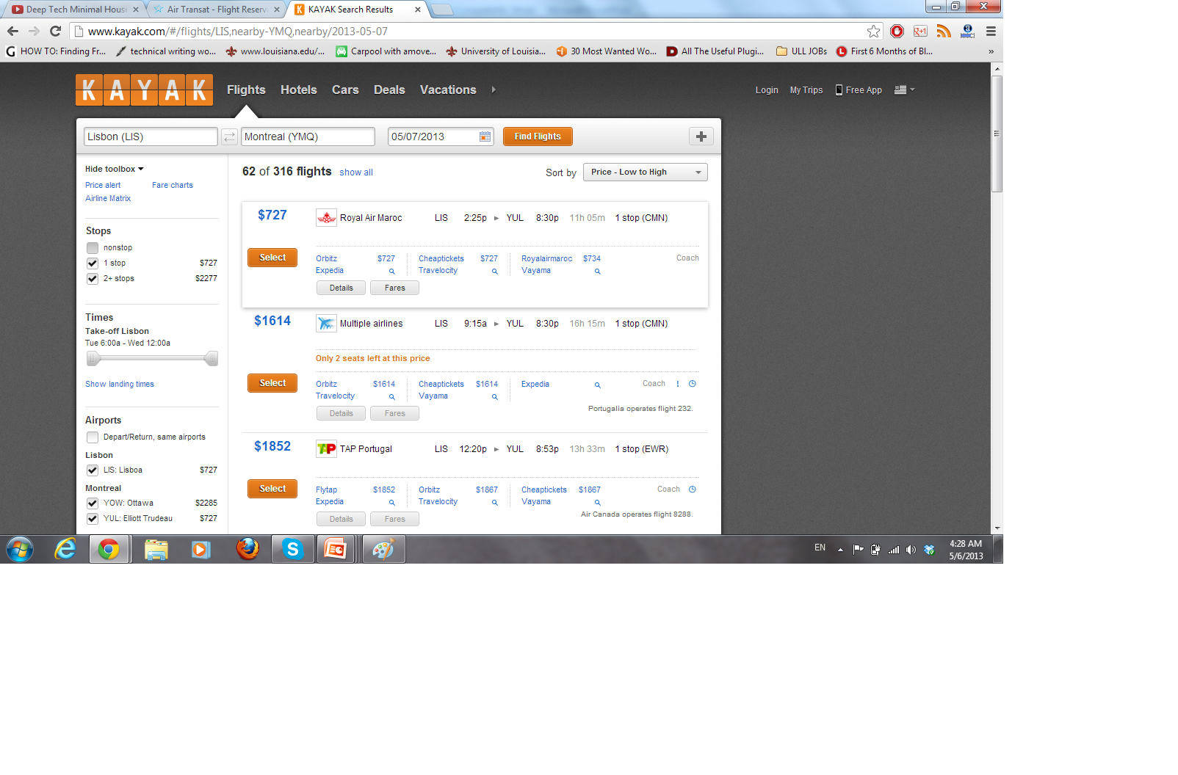
Task: Click the plus icon to add search options
Action: coord(701,137)
